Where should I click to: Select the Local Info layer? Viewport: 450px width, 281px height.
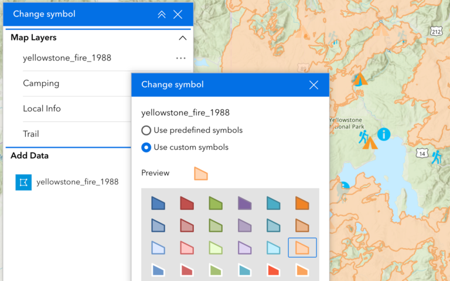pyautogui.click(x=42, y=109)
